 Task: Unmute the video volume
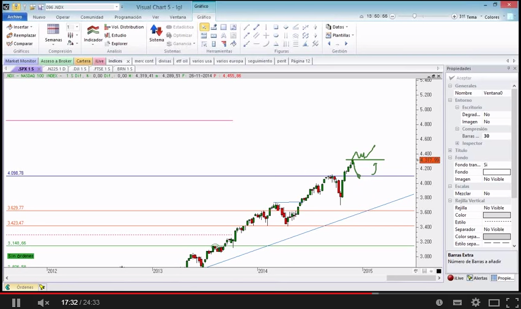click(x=43, y=302)
